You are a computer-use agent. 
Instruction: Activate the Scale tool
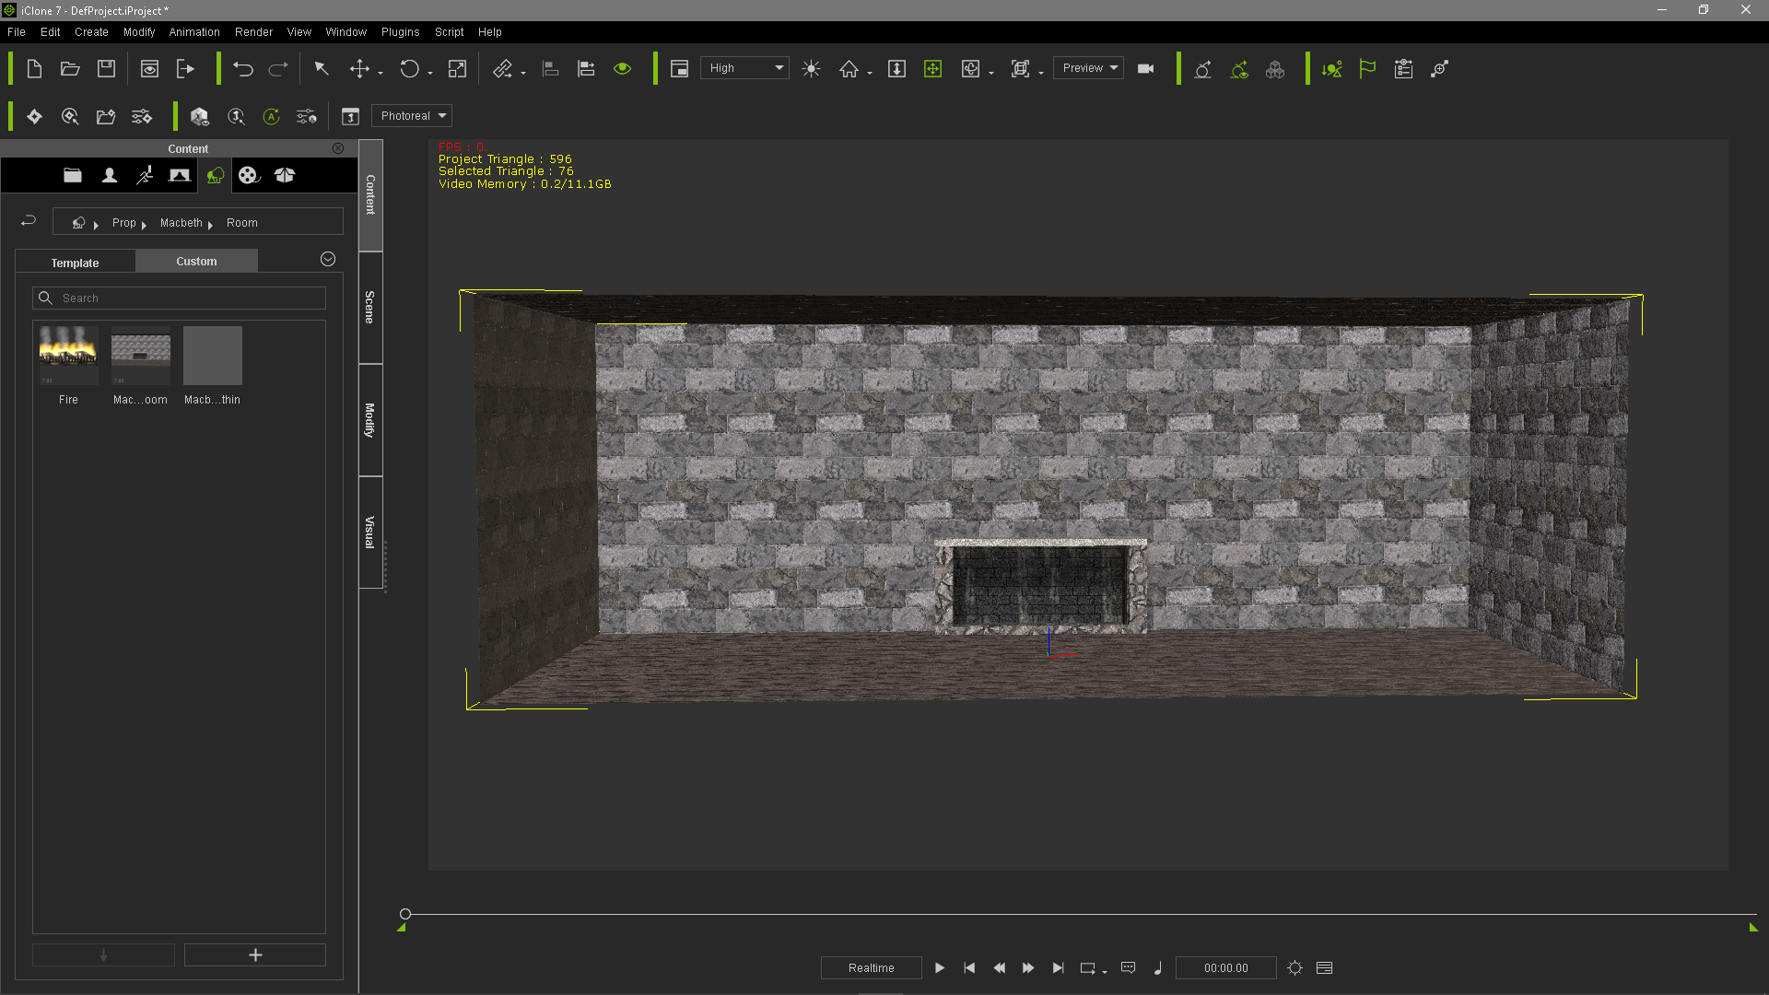pyautogui.click(x=457, y=69)
